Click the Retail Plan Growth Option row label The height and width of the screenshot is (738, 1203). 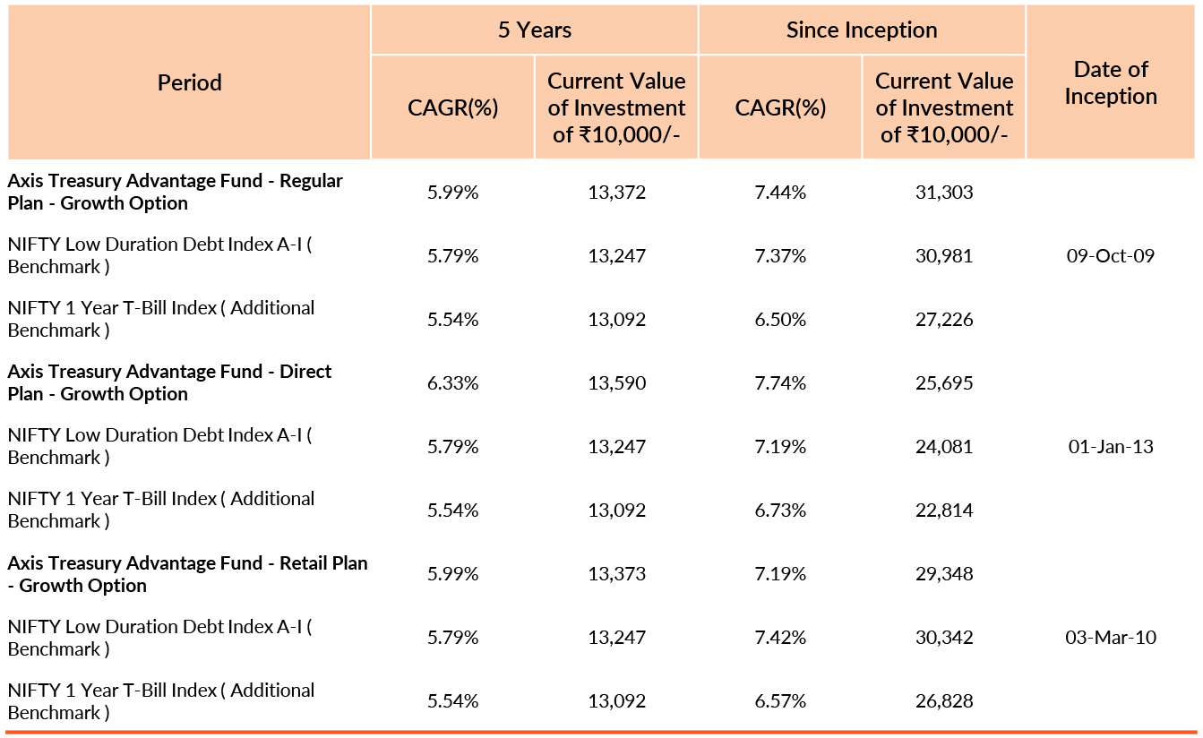pyautogui.click(x=188, y=574)
